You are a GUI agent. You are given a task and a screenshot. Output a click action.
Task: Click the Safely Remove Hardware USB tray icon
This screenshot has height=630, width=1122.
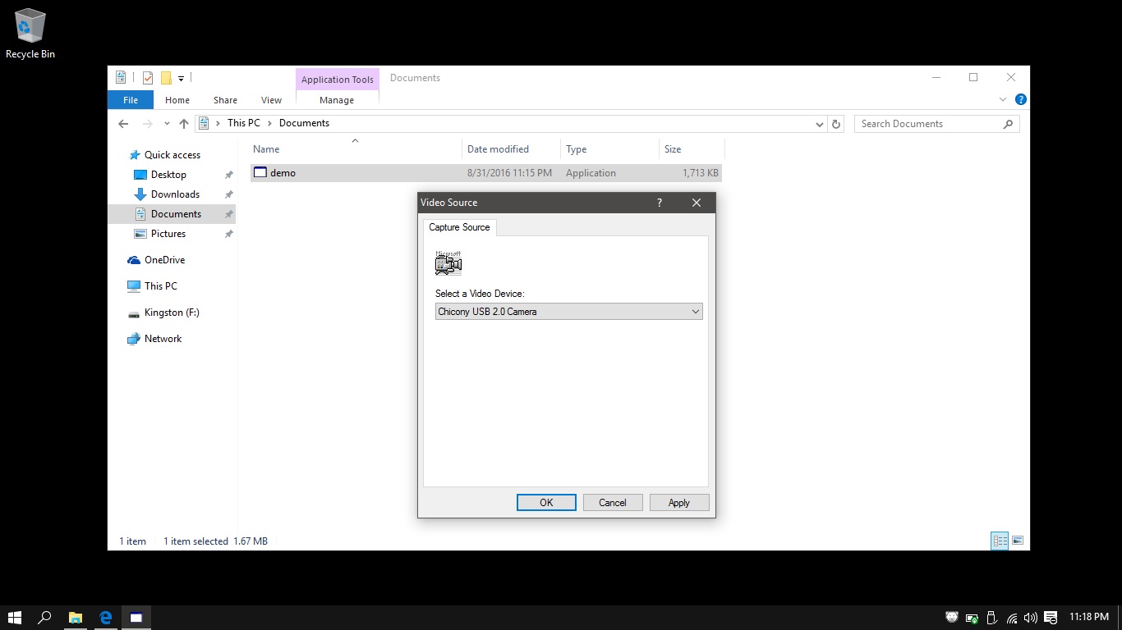(990, 618)
